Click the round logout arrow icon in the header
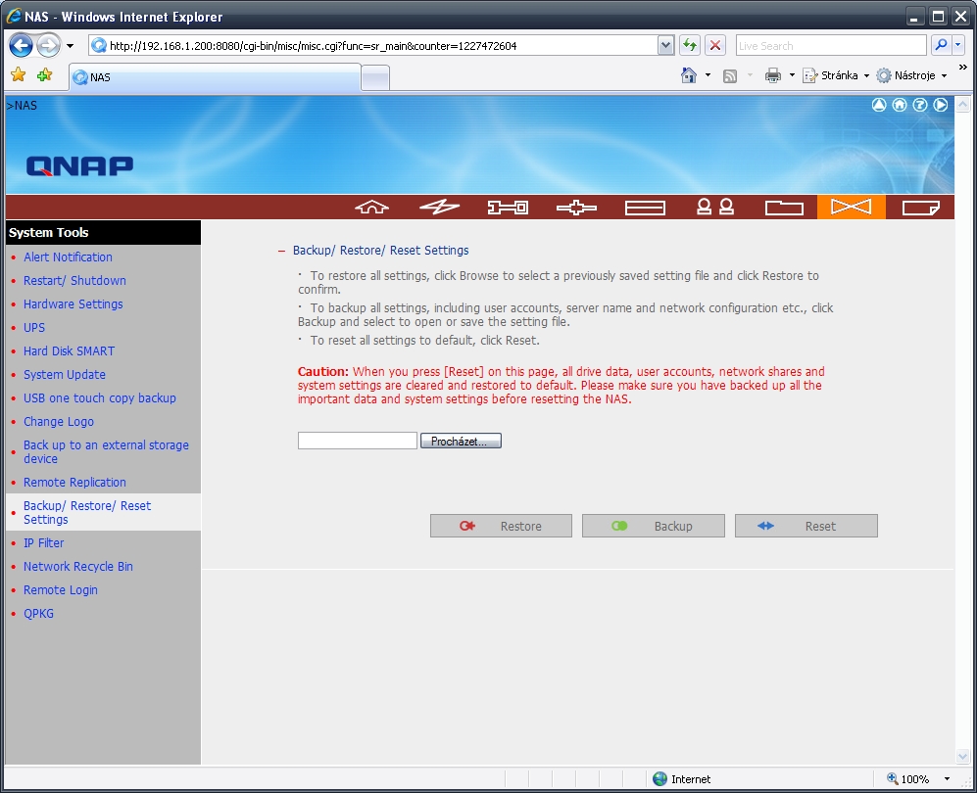This screenshot has height=793, width=977. tap(940, 105)
